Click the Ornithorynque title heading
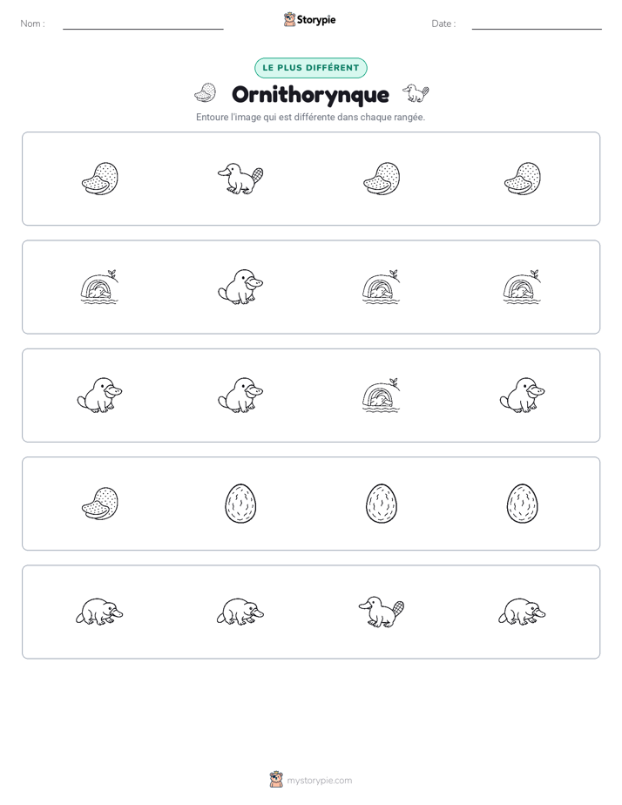This screenshot has width=622, height=805. (310, 94)
